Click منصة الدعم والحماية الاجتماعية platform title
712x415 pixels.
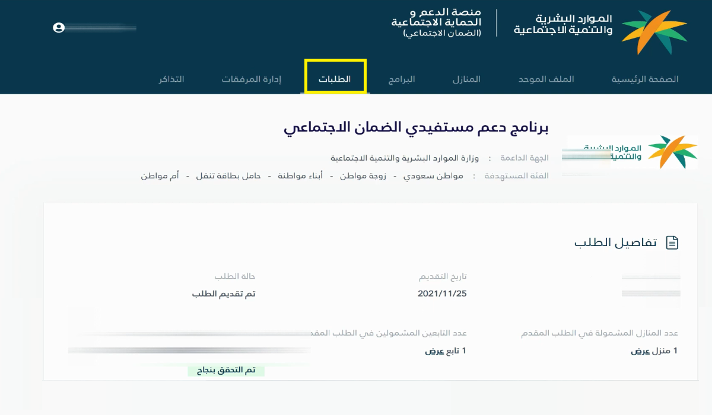tap(436, 23)
